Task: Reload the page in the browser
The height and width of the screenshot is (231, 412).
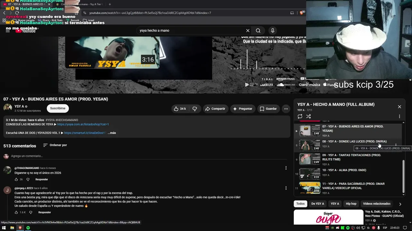Action: click(x=17, y=13)
